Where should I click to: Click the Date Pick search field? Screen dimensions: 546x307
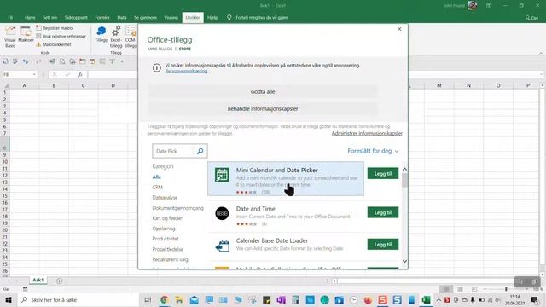(172, 151)
